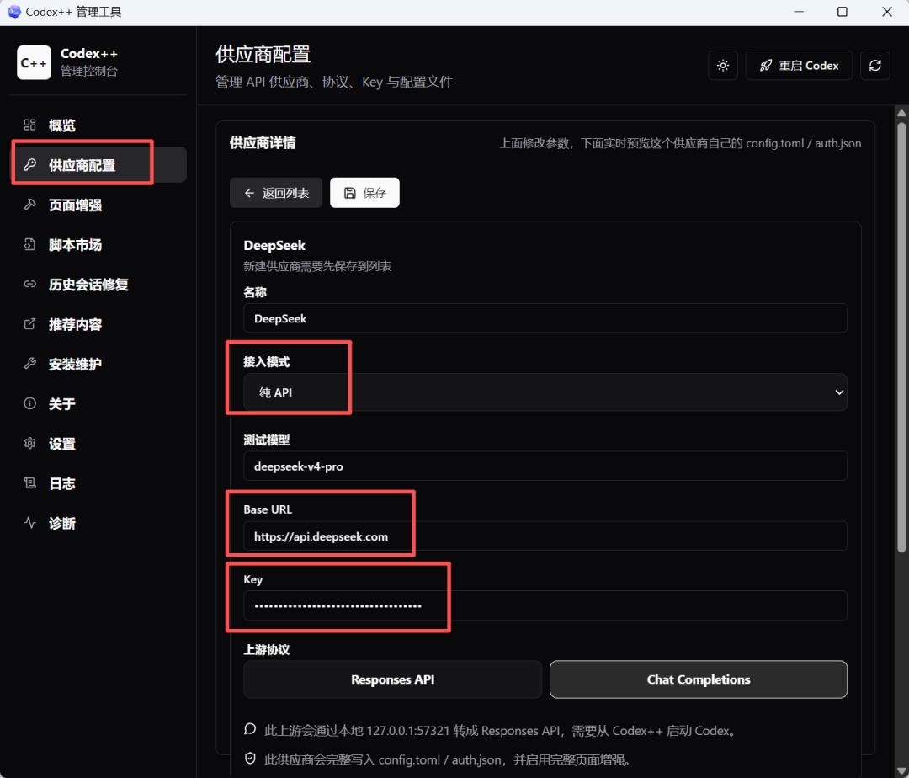Click the 名称 field containing DeepSeek
This screenshot has height=778, width=909.
pyautogui.click(x=545, y=318)
